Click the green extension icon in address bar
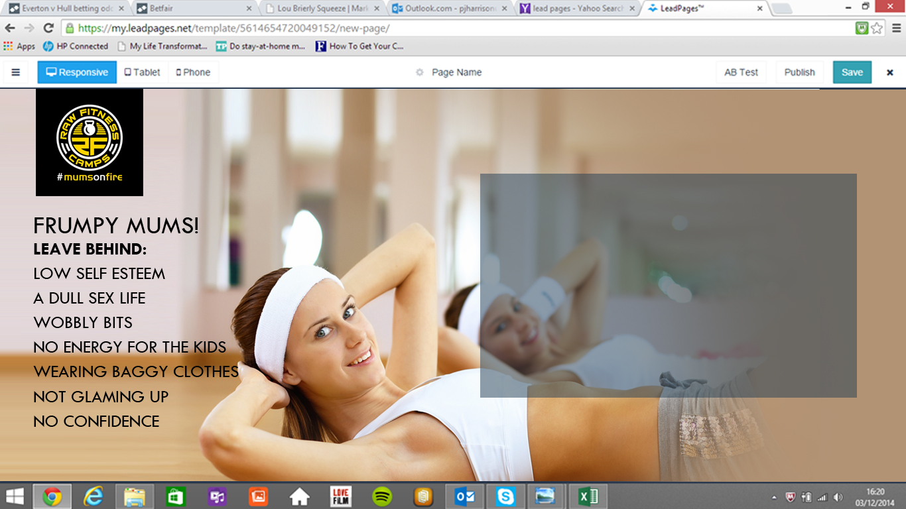 (x=862, y=28)
